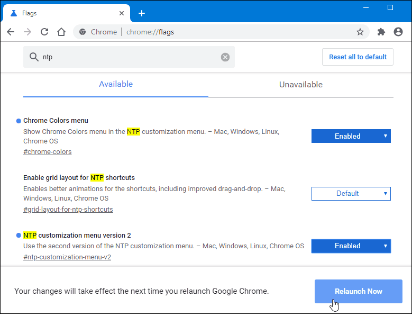This screenshot has height=316, width=412.
Task: Clear the flags search with the X icon
Action: [225, 57]
